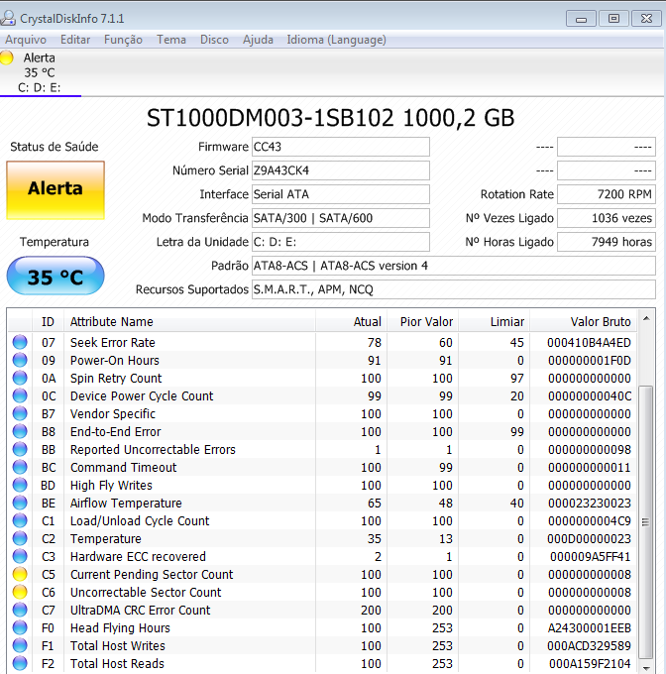
Task: Click the yellow Alerta health status button
Action: (x=55, y=188)
